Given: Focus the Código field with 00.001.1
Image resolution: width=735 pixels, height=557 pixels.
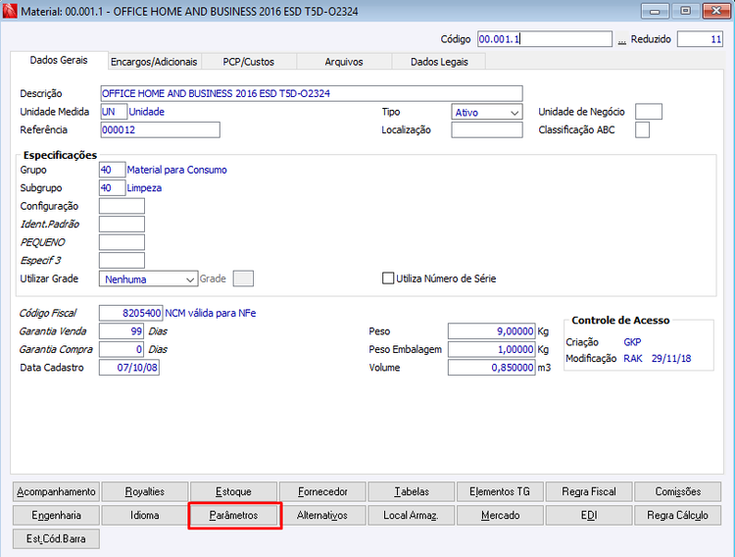Looking at the screenshot, I should click(545, 39).
